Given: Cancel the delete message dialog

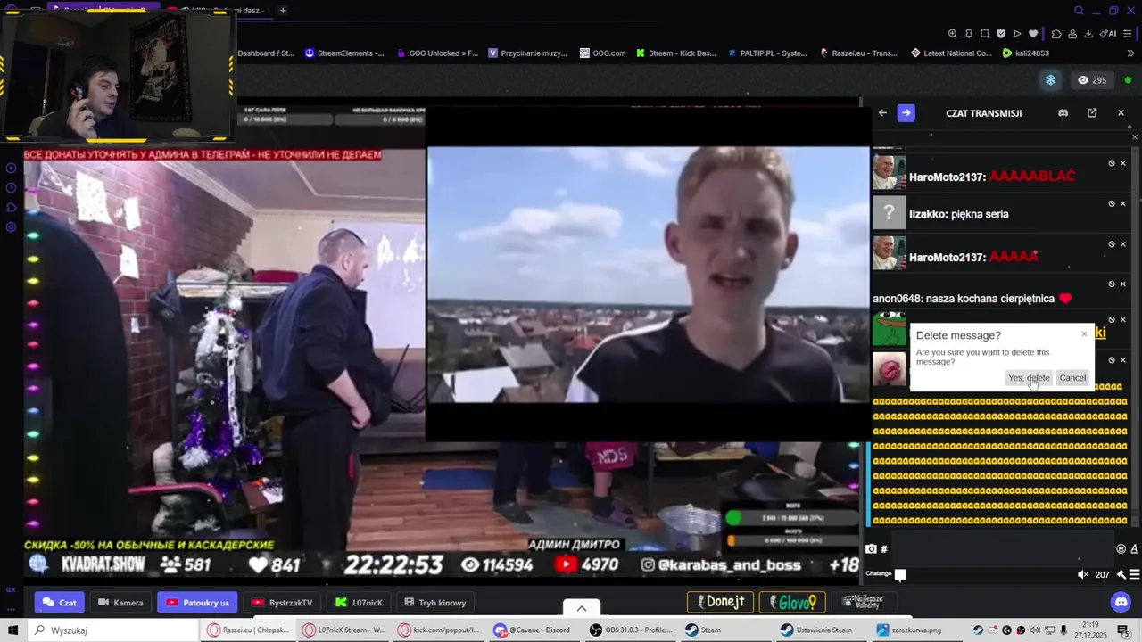Looking at the screenshot, I should coord(1072,378).
